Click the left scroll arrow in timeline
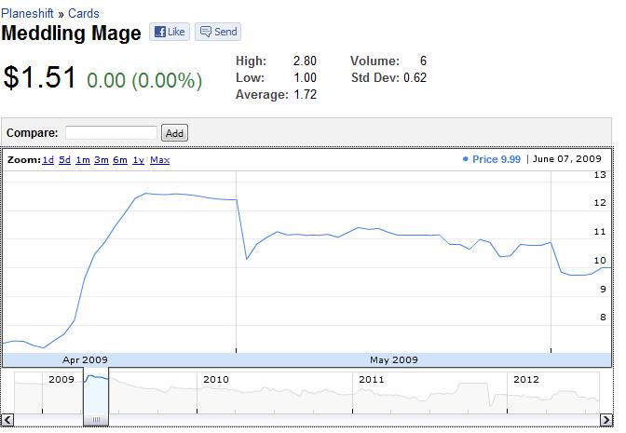Screen dimensions: 626x433 tap(7, 420)
